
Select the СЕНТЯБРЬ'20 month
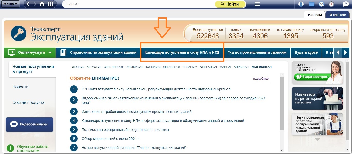(x=113, y=67)
